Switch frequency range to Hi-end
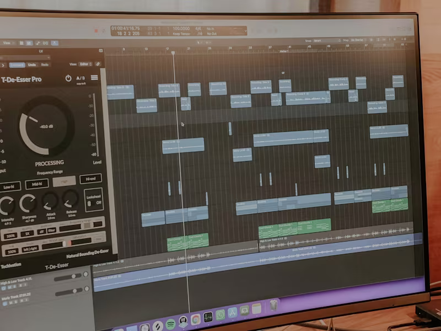Screen dimensions: 441x331 click(x=90, y=178)
